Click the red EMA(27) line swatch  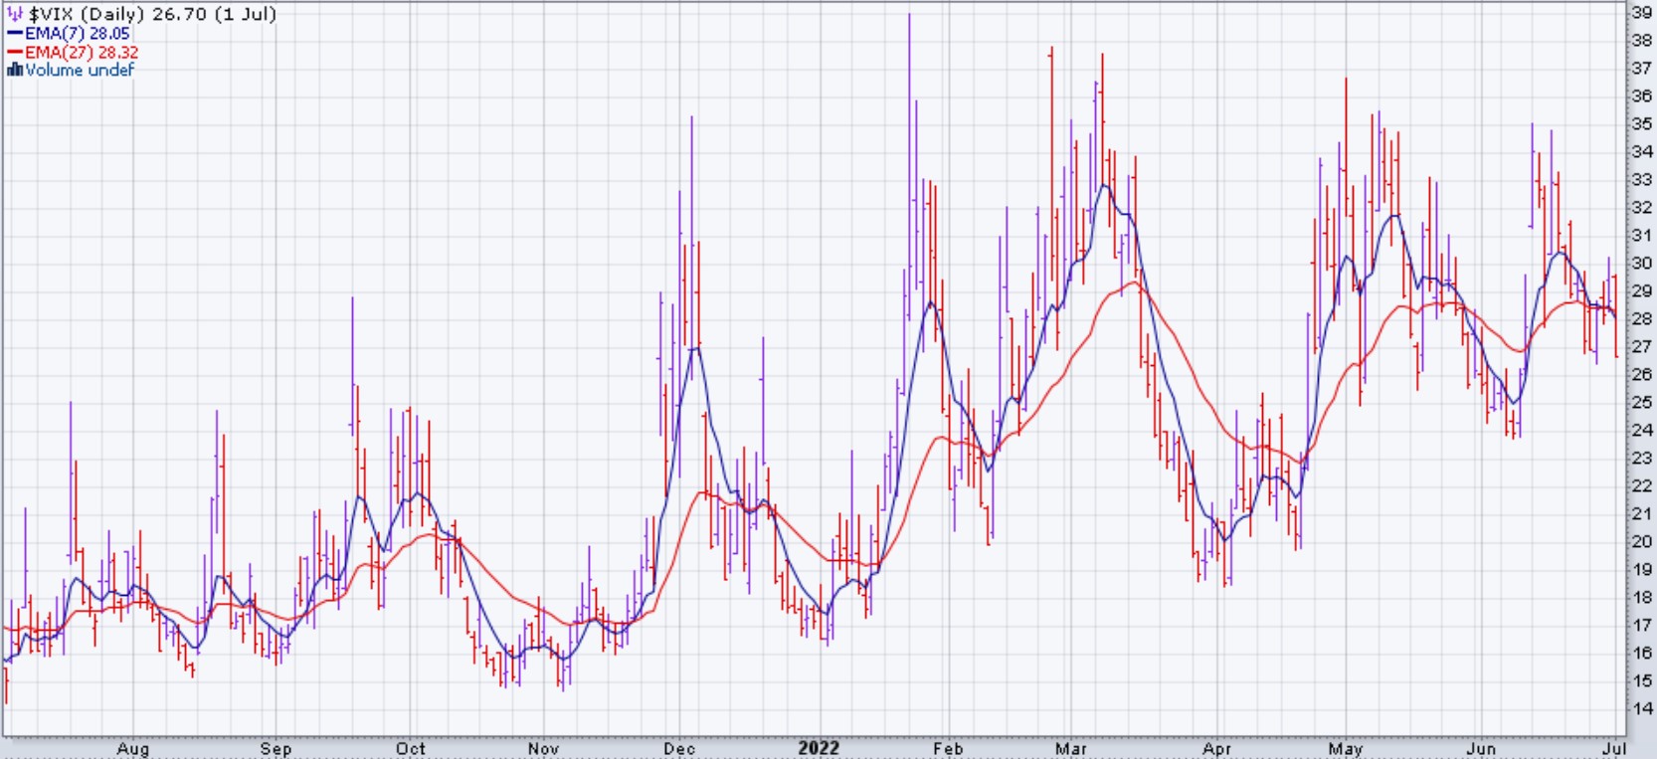(14, 52)
